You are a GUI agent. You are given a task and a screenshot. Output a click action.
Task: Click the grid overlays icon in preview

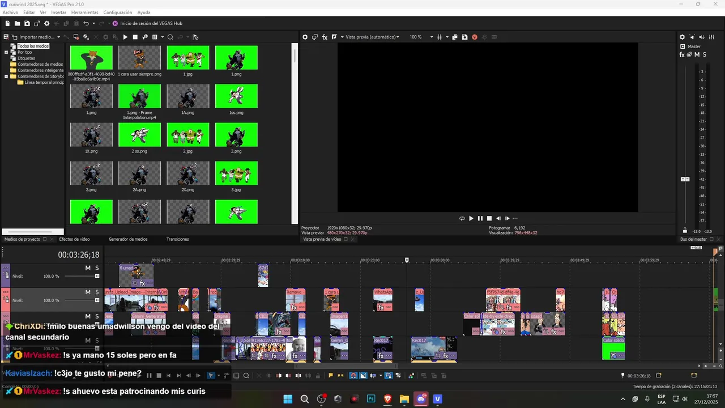click(440, 37)
